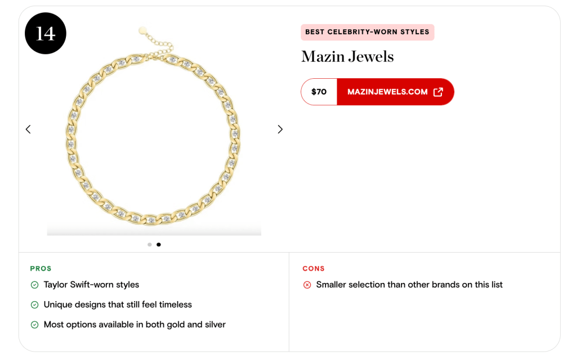Select the first carousel dot indicator
Image resolution: width=576 pixels, height=359 pixels.
(x=149, y=245)
